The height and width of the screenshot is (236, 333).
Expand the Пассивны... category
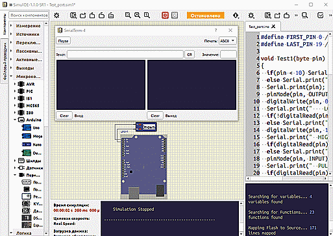[11, 51]
